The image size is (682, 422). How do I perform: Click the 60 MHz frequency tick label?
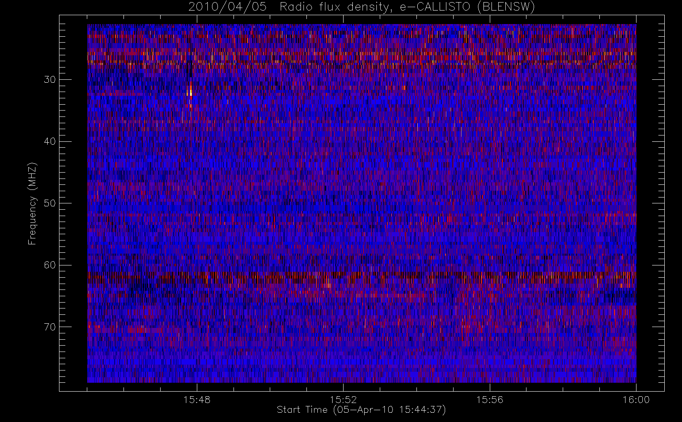click(50, 265)
